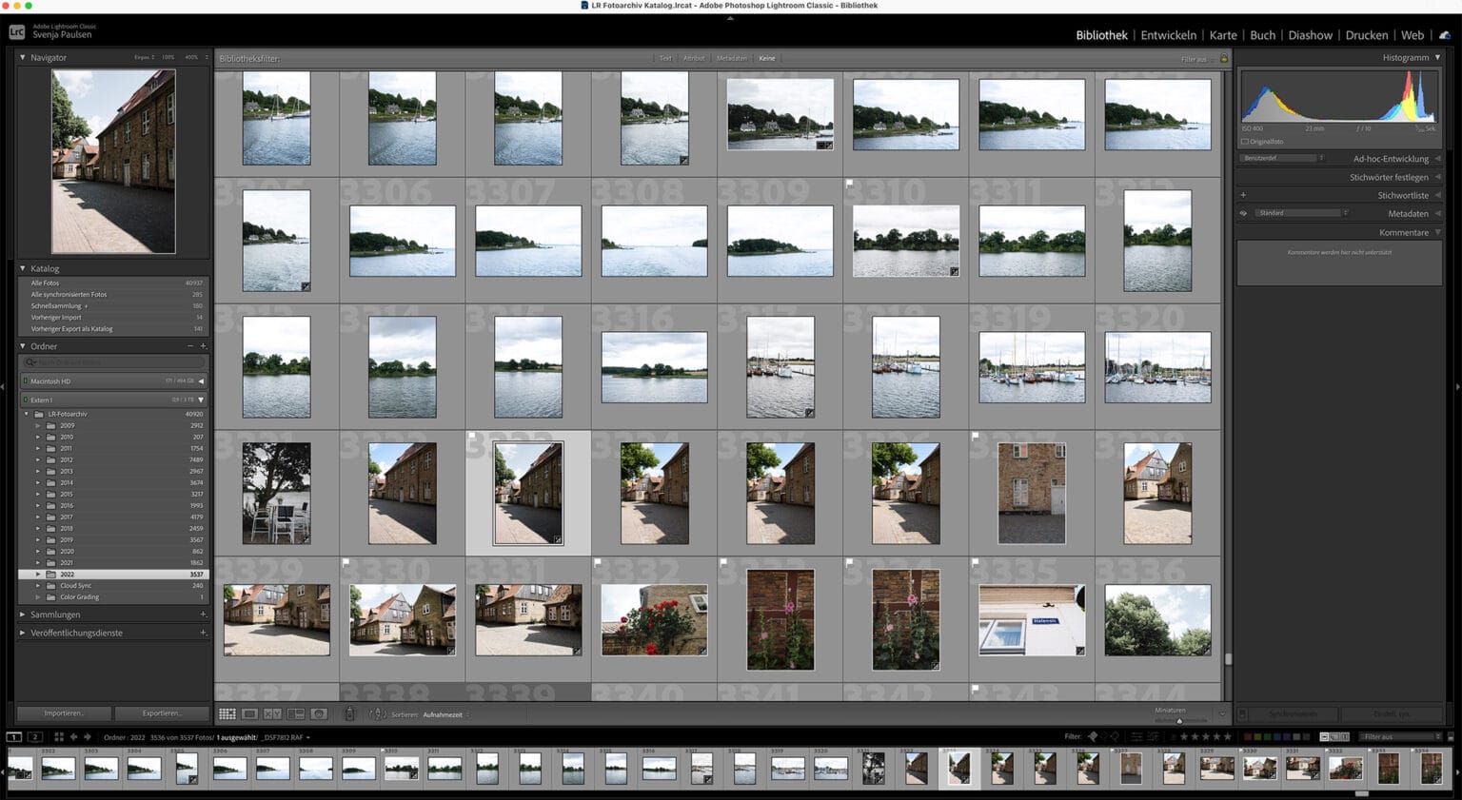1462x800 pixels.
Task: Toggle flagged photos filter in filmstrip
Action: coord(1093,736)
